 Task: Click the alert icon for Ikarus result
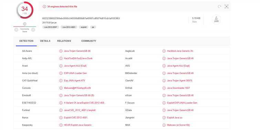[x=61, y=118]
